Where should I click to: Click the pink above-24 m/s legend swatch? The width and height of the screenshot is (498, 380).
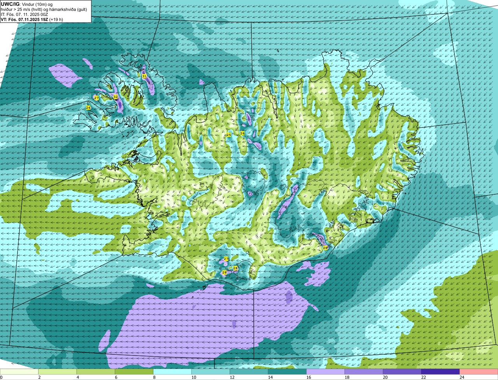(x=479, y=372)
